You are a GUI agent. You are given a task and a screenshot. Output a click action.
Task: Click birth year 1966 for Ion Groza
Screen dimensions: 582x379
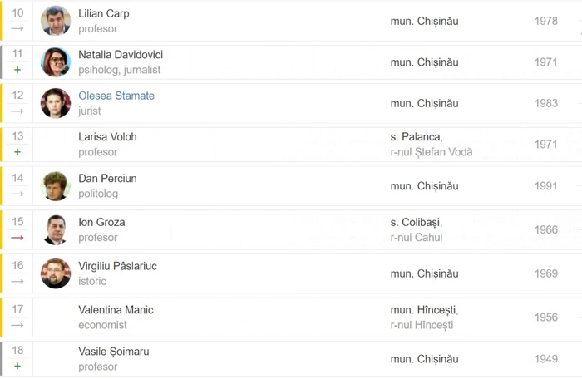(x=546, y=229)
